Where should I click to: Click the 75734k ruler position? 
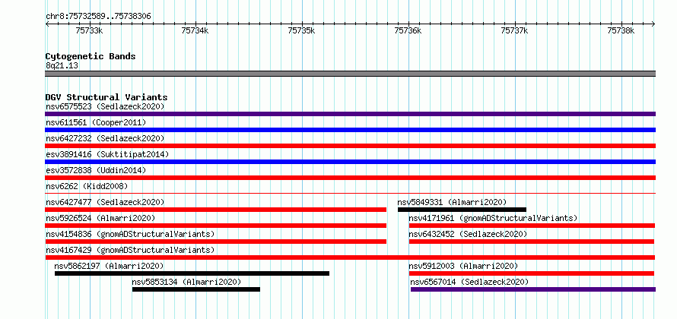click(195, 30)
